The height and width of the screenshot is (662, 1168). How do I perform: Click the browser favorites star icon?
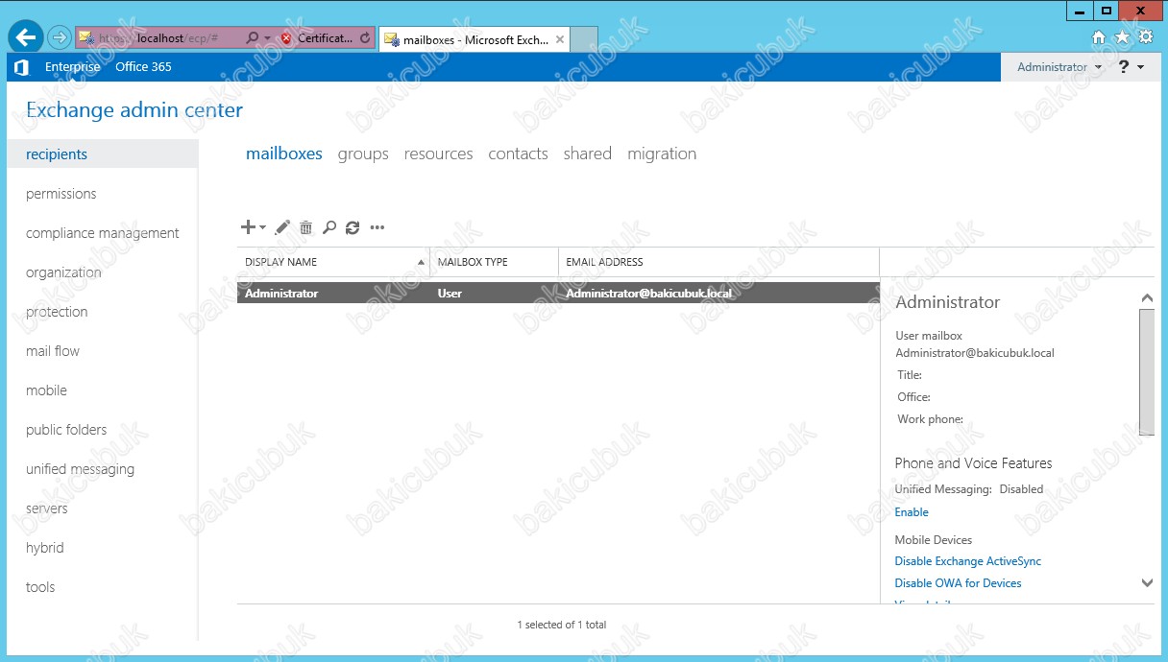1123,37
